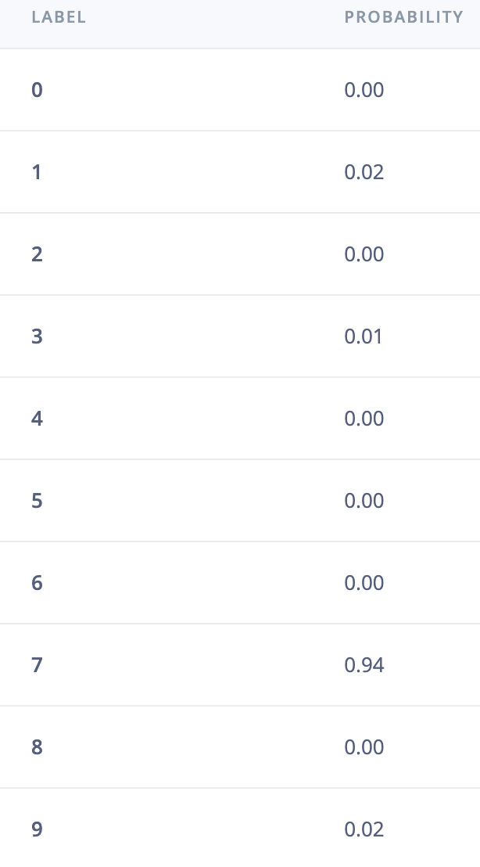Click the PROBABILITY column header
Screen dimensions: 480x867
tap(403, 17)
